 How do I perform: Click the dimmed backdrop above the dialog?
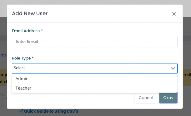tap(95, 2)
